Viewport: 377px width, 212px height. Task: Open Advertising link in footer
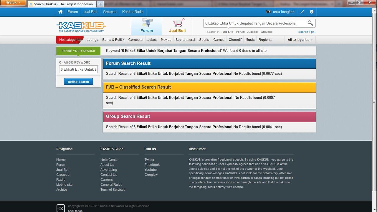tap(109, 170)
